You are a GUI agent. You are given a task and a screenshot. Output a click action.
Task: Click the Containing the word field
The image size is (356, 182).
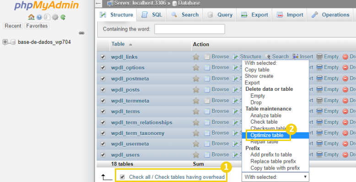(189, 29)
